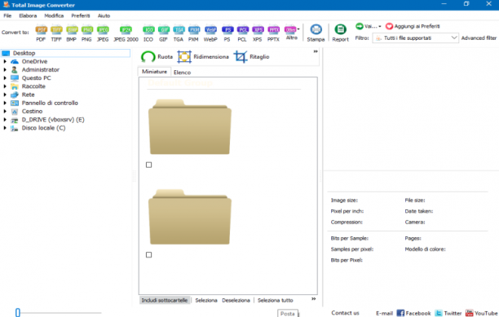Expand the Rete tree node
The height and width of the screenshot is (317, 499).
click(x=5, y=95)
